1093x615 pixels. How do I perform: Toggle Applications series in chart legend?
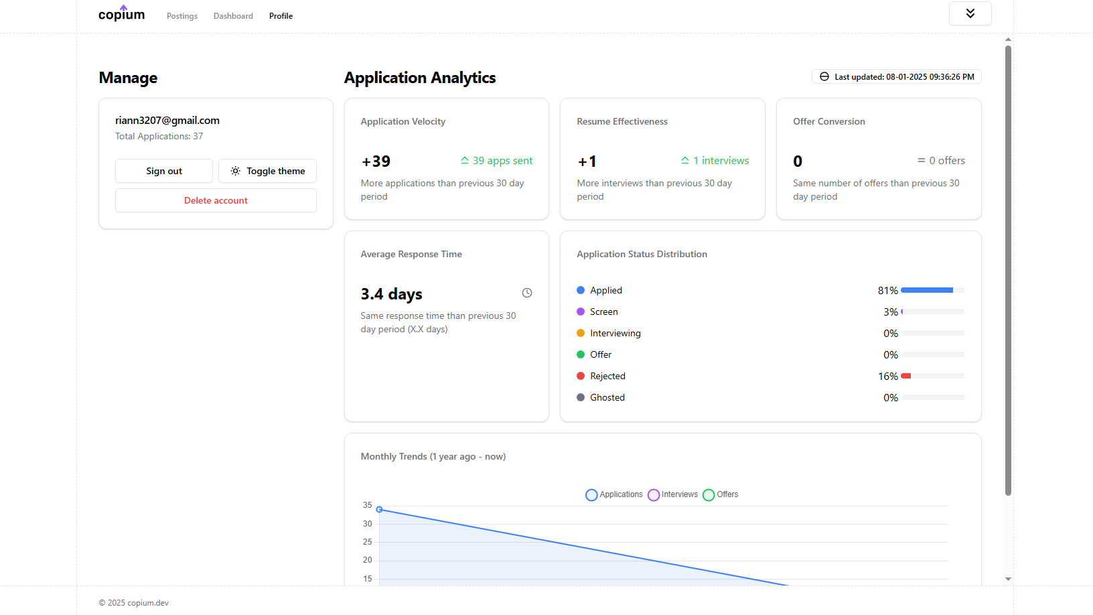pos(614,495)
